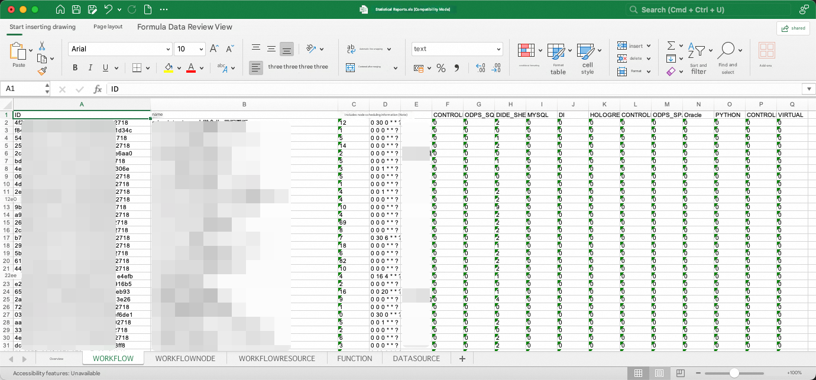Click the Find and select magnifier
The image size is (816, 380).
pyautogui.click(x=727, y=51)
